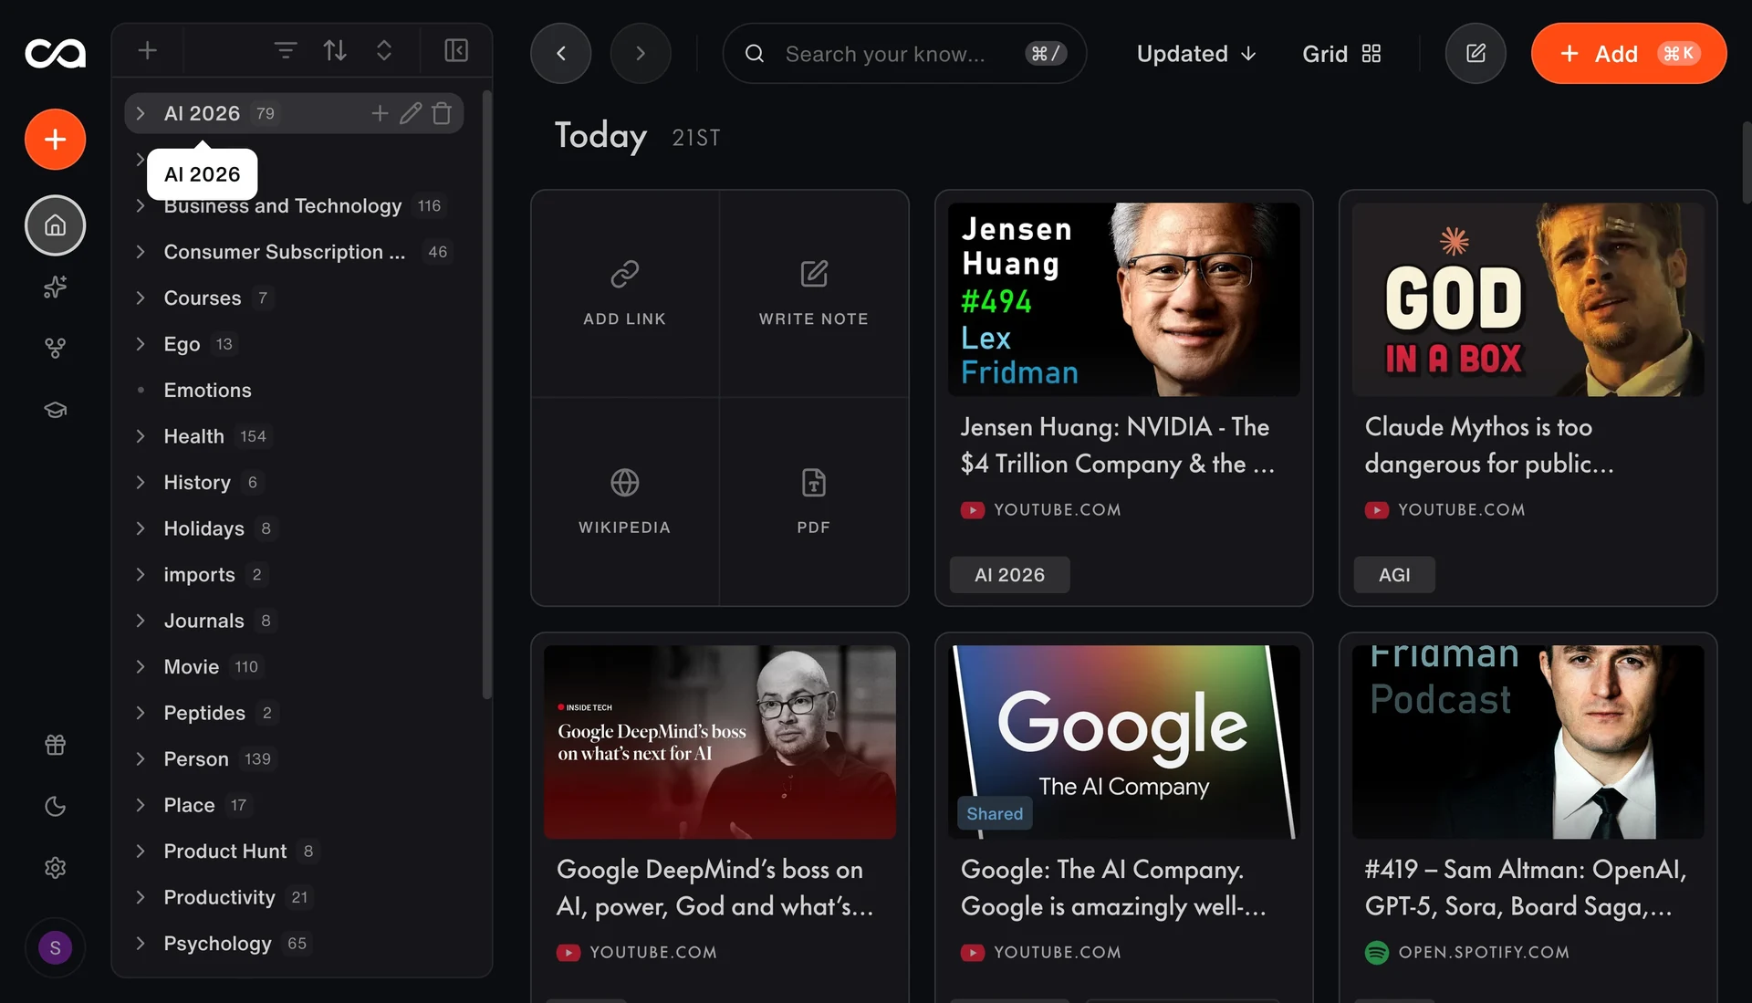Viewport: 1752px width, 1003px height.
Task: Edit AI 2026 with the pencil icon
Action: coord(411,113)
